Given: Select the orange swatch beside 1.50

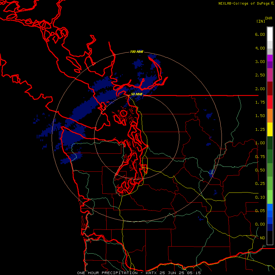Looking at the screenshot, I should point(270,116).
